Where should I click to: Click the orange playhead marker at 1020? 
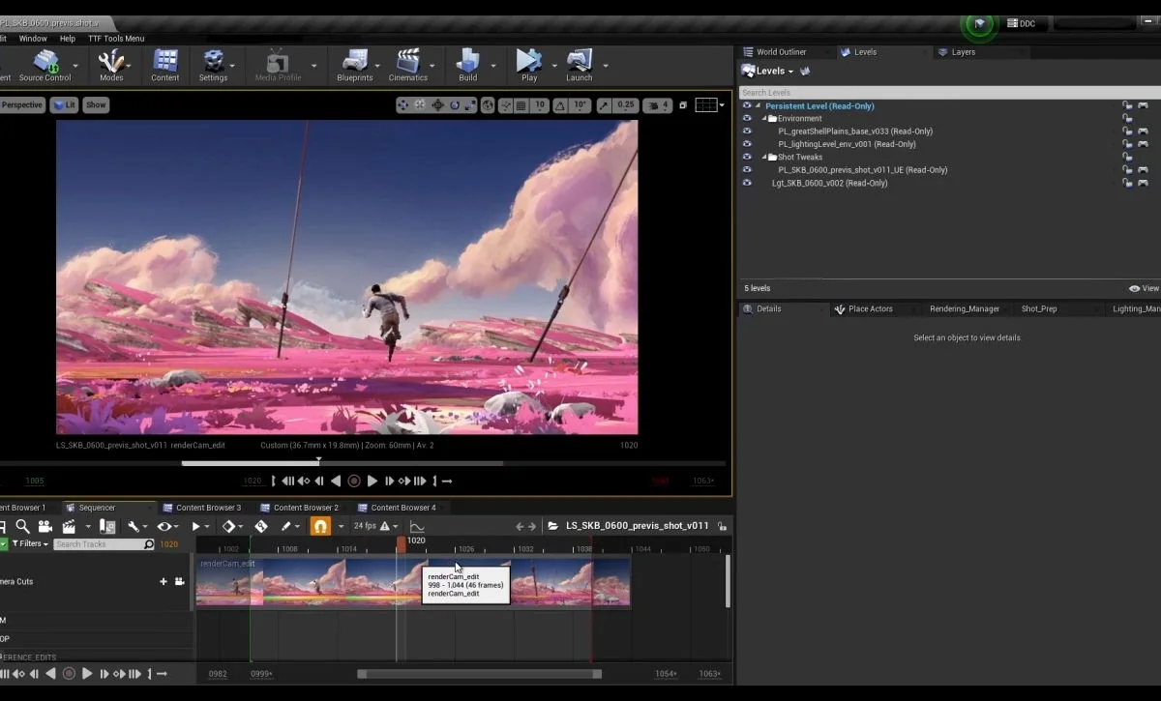pyautogui.click(x=401, y=544)
